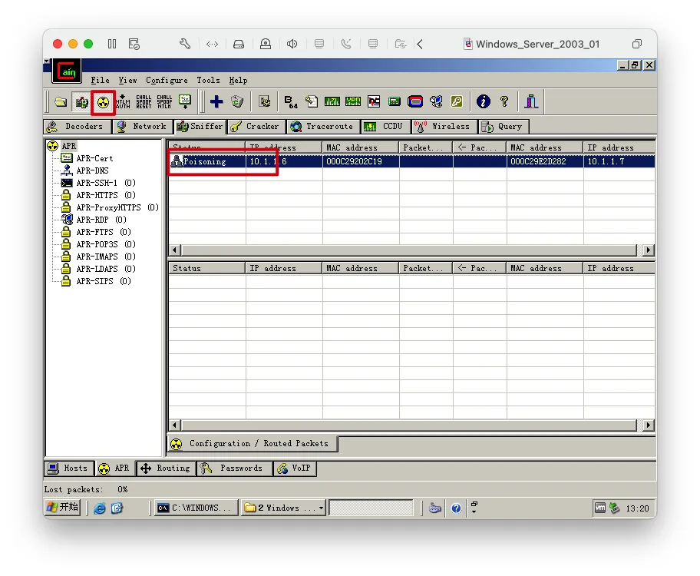Click the yellow question mark Help icon
Image resolution: width=700 pixels, height=576 pixels.
pyautogui.click(x=504, y=102)
